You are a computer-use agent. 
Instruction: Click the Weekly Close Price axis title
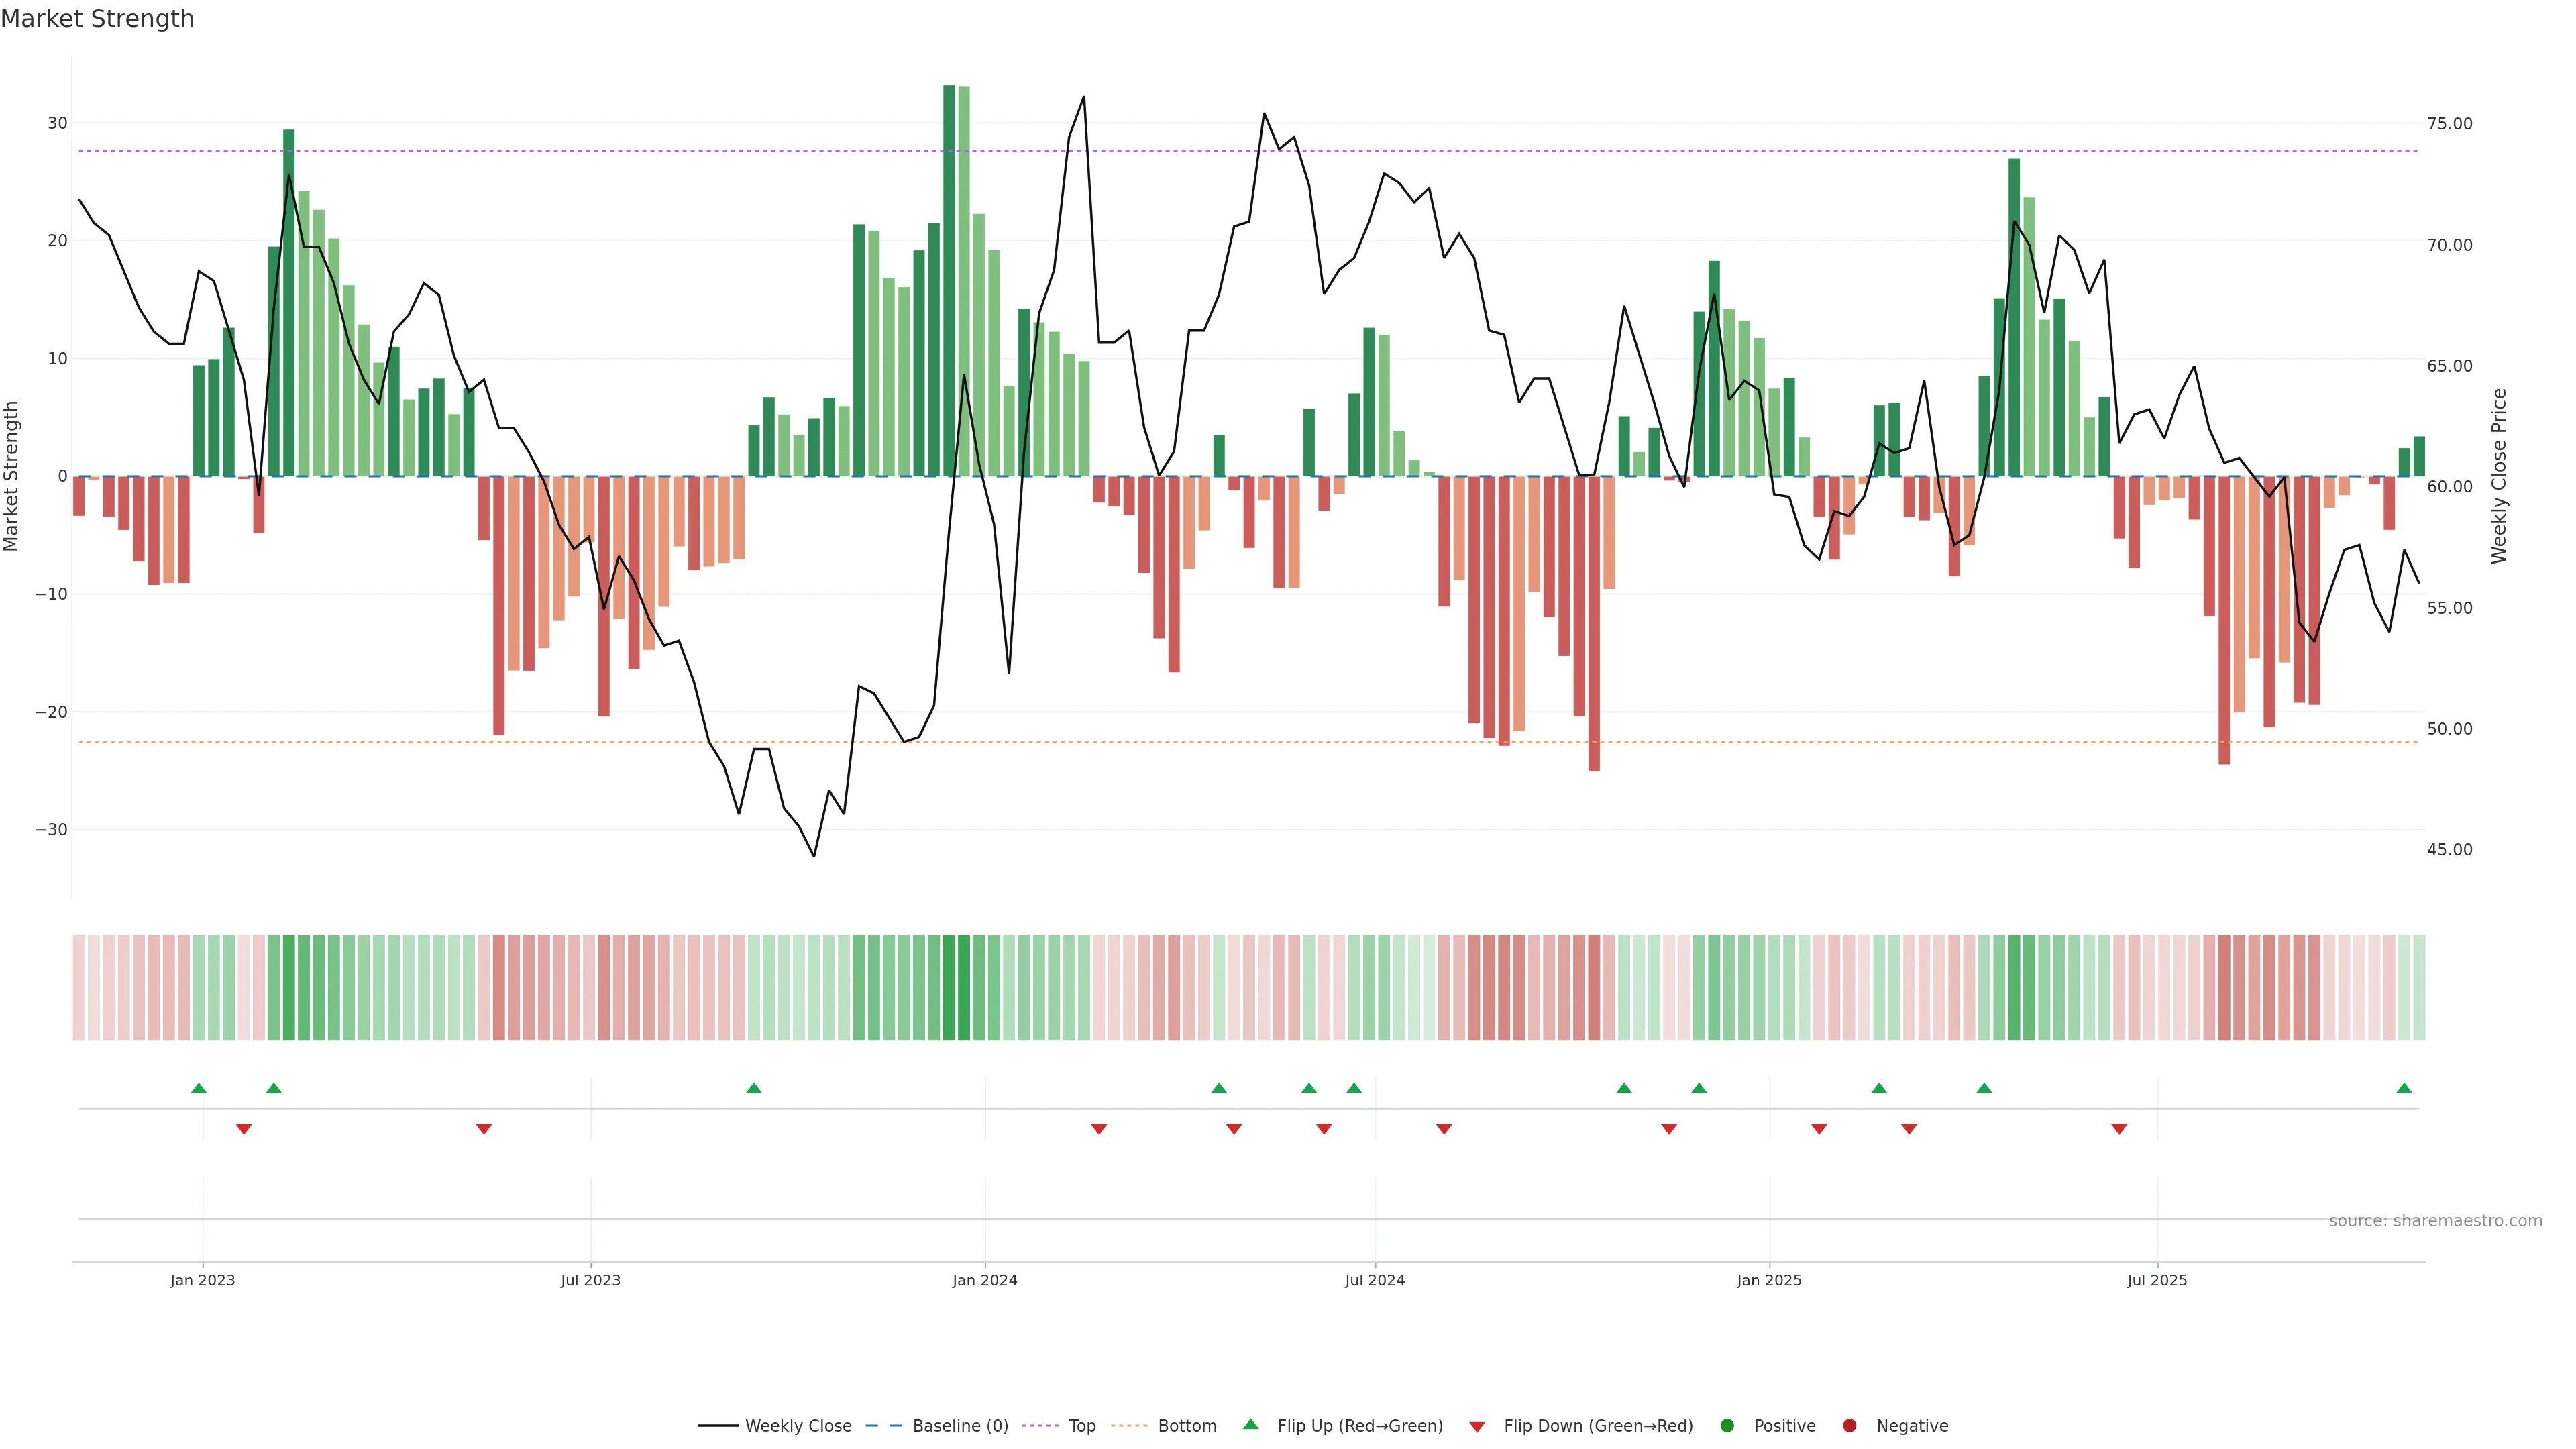[2499, 476]
